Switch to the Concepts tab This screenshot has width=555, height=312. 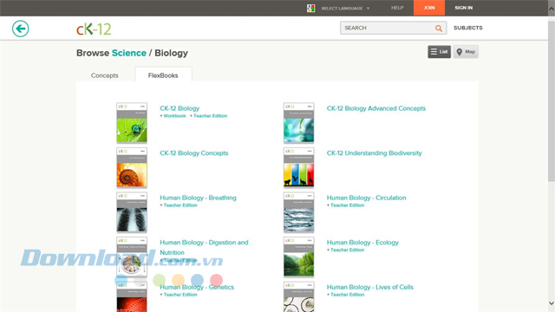pos(104,75)
